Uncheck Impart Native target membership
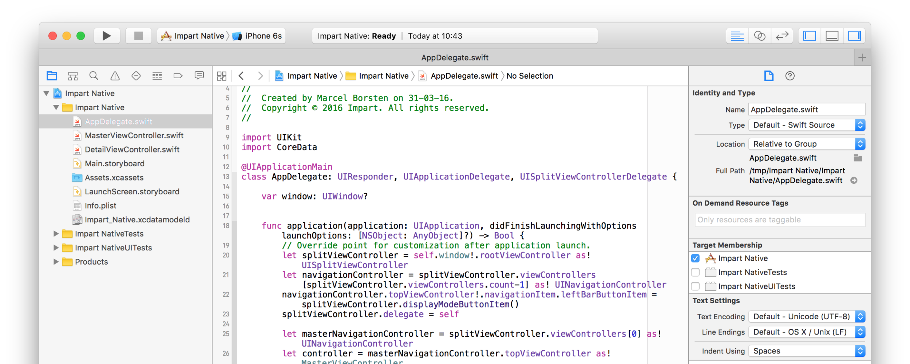 pos(695,258)
